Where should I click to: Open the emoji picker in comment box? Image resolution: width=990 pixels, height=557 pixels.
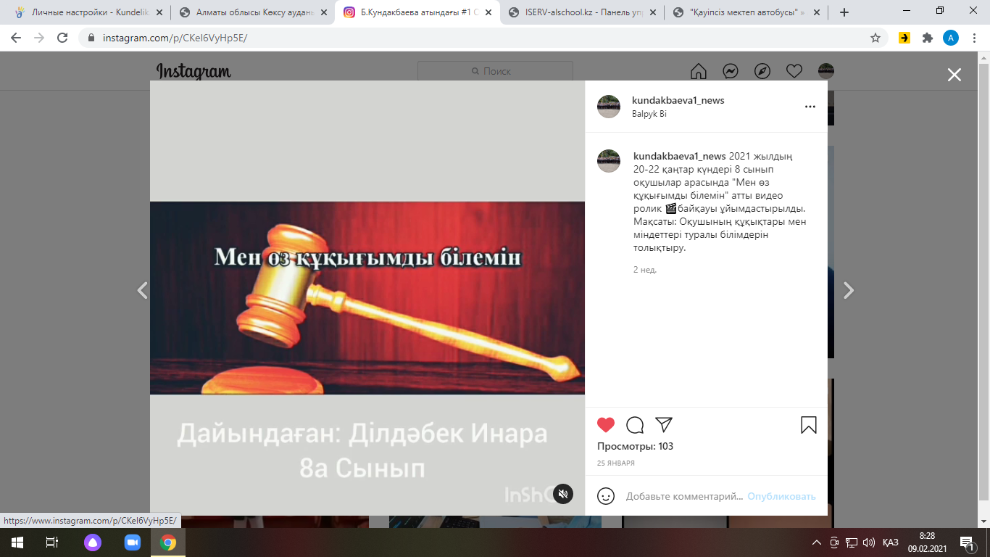(x=606, y=496)
